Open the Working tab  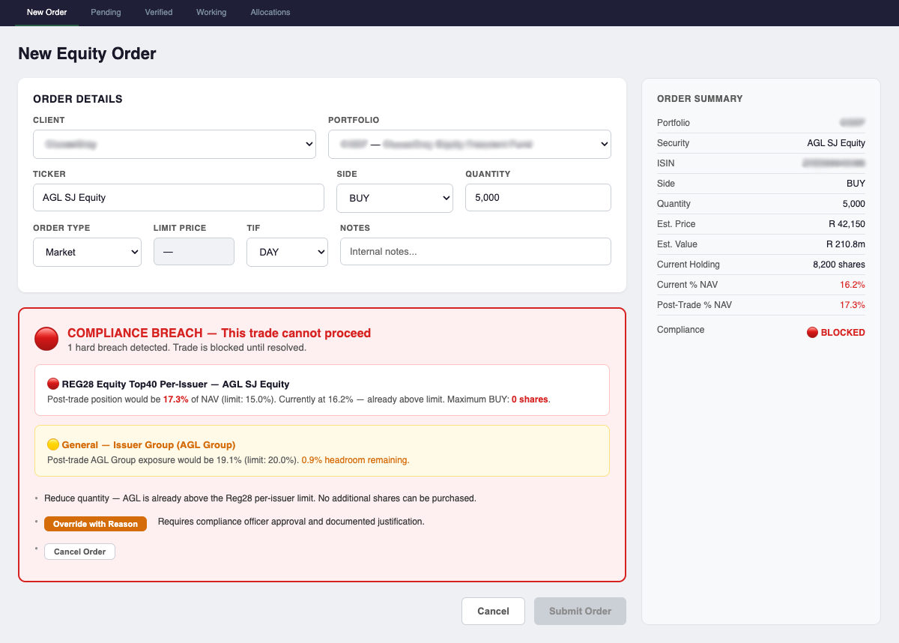211,12
